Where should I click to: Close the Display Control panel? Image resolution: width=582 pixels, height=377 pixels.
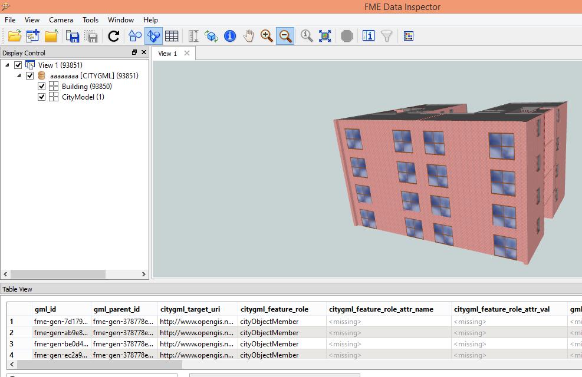(x=144, y=52)
